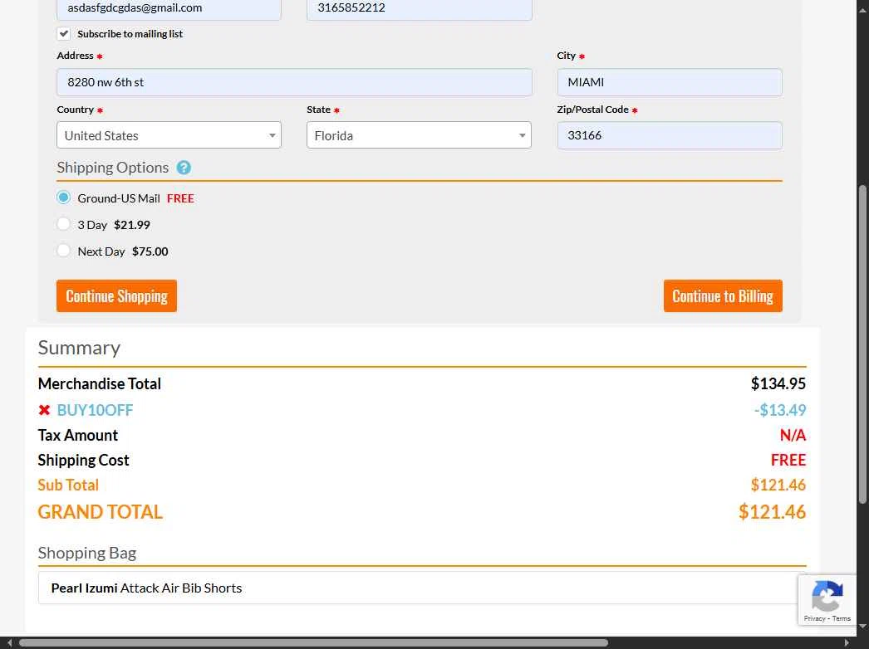The height and width of the screenshot is (649, 869).
Task: Open the Country dropdown showing United States
Action: [169, 135]
